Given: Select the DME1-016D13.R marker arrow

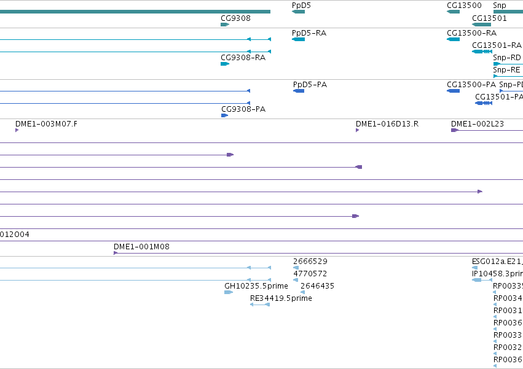Looking at the screenshot, I should tap(357, 130).
